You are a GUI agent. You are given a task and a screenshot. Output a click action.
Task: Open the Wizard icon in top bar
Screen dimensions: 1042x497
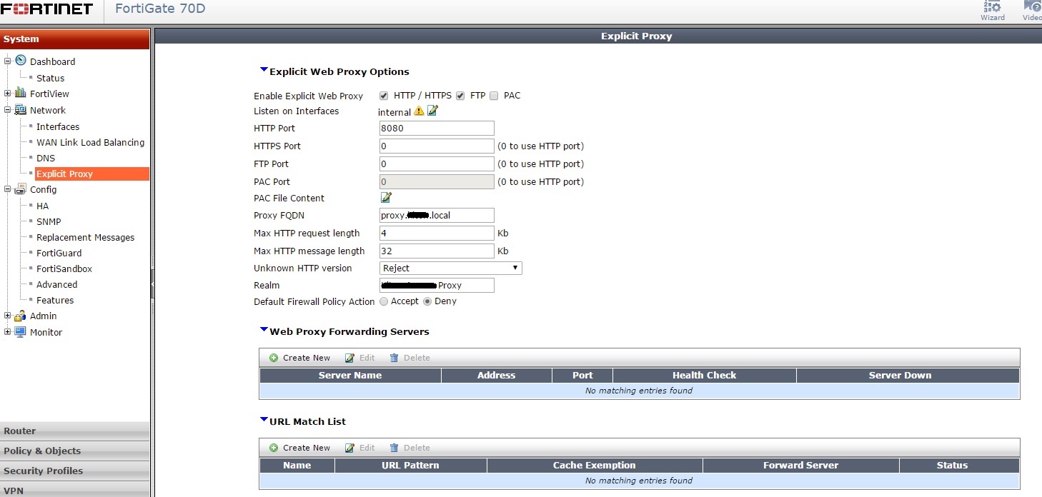(x=993, y=11)
